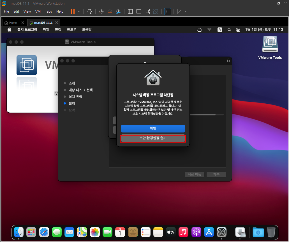Viewport: 289px width, 242px height.
Task: Launch Safari from the Dock
Action: (x=44, y=232)
